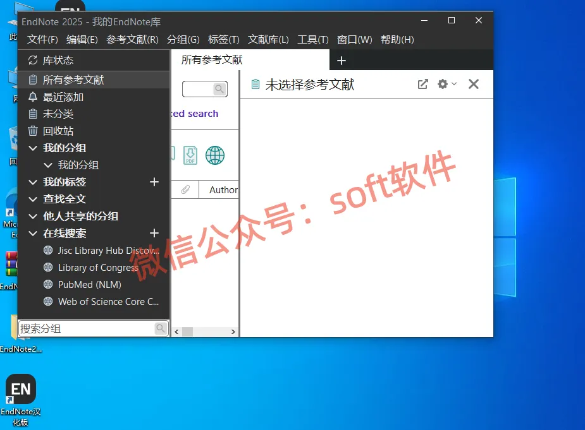Viewport: 585px width, 430px height.
Task: Open the 标签(T) menu
Action: coord(223,40)
